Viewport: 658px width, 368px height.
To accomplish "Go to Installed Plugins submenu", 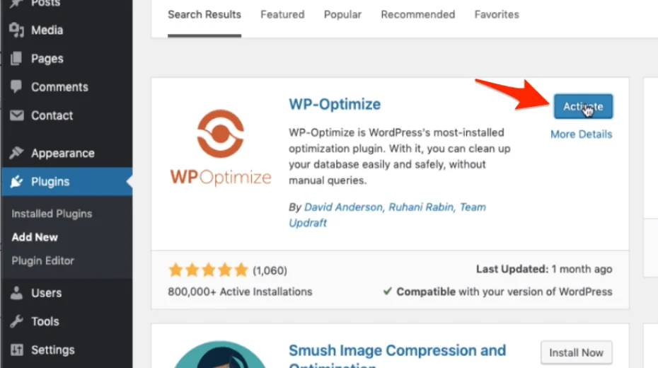I will tap(52, 214).
